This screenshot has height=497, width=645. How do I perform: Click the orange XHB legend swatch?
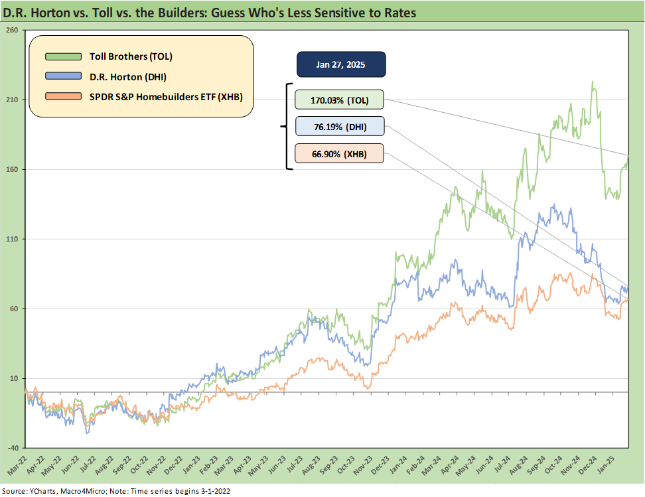[63, 96]
